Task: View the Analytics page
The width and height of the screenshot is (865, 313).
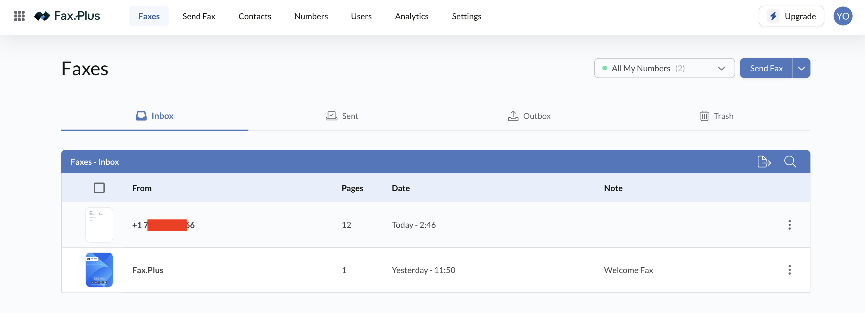Action: (412, 16)
